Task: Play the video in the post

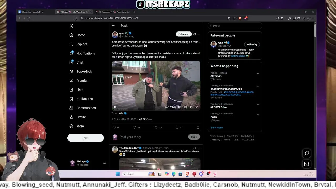Action: [x=115, y=107]
